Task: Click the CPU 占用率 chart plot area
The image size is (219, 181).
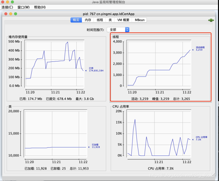Action: click(159, 133)
